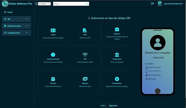Screen dimensions: 186x108
Task: Click the phone preview home button
Action: click(158, 91)
